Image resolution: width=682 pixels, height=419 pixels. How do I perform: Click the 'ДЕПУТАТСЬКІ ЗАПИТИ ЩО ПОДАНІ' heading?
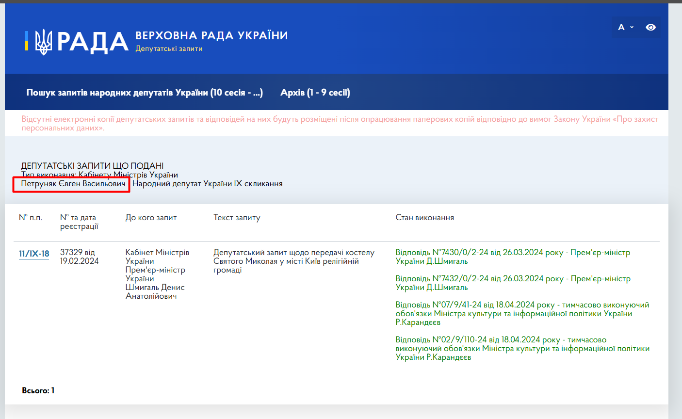pos(92,166)
